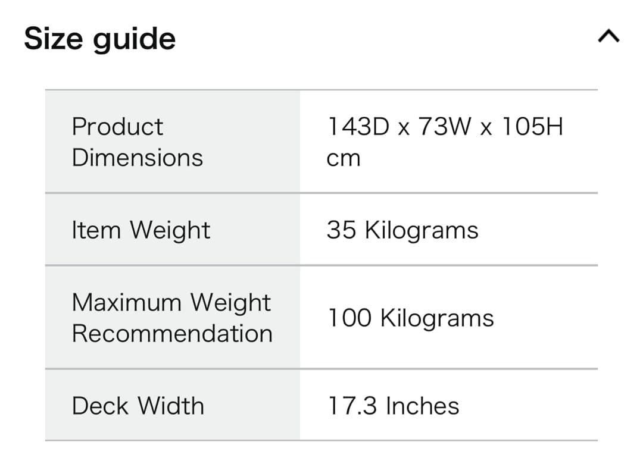Click the word Dimensions in first row

tap(138, 158)
